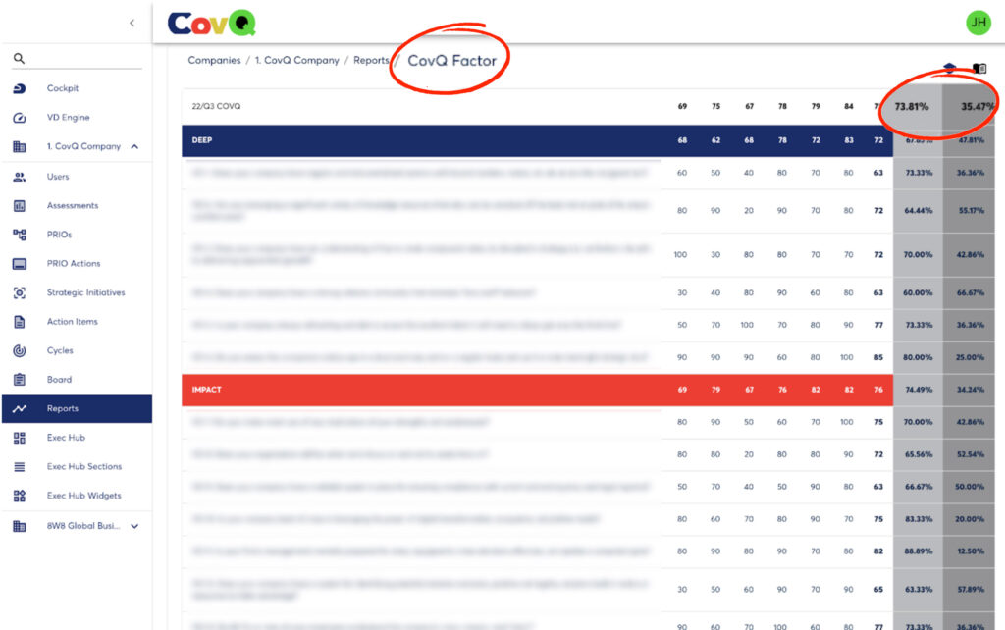Click the Cycles spiral icon
The width and height of the screenshot is (1005, 630).
(20, 350)
